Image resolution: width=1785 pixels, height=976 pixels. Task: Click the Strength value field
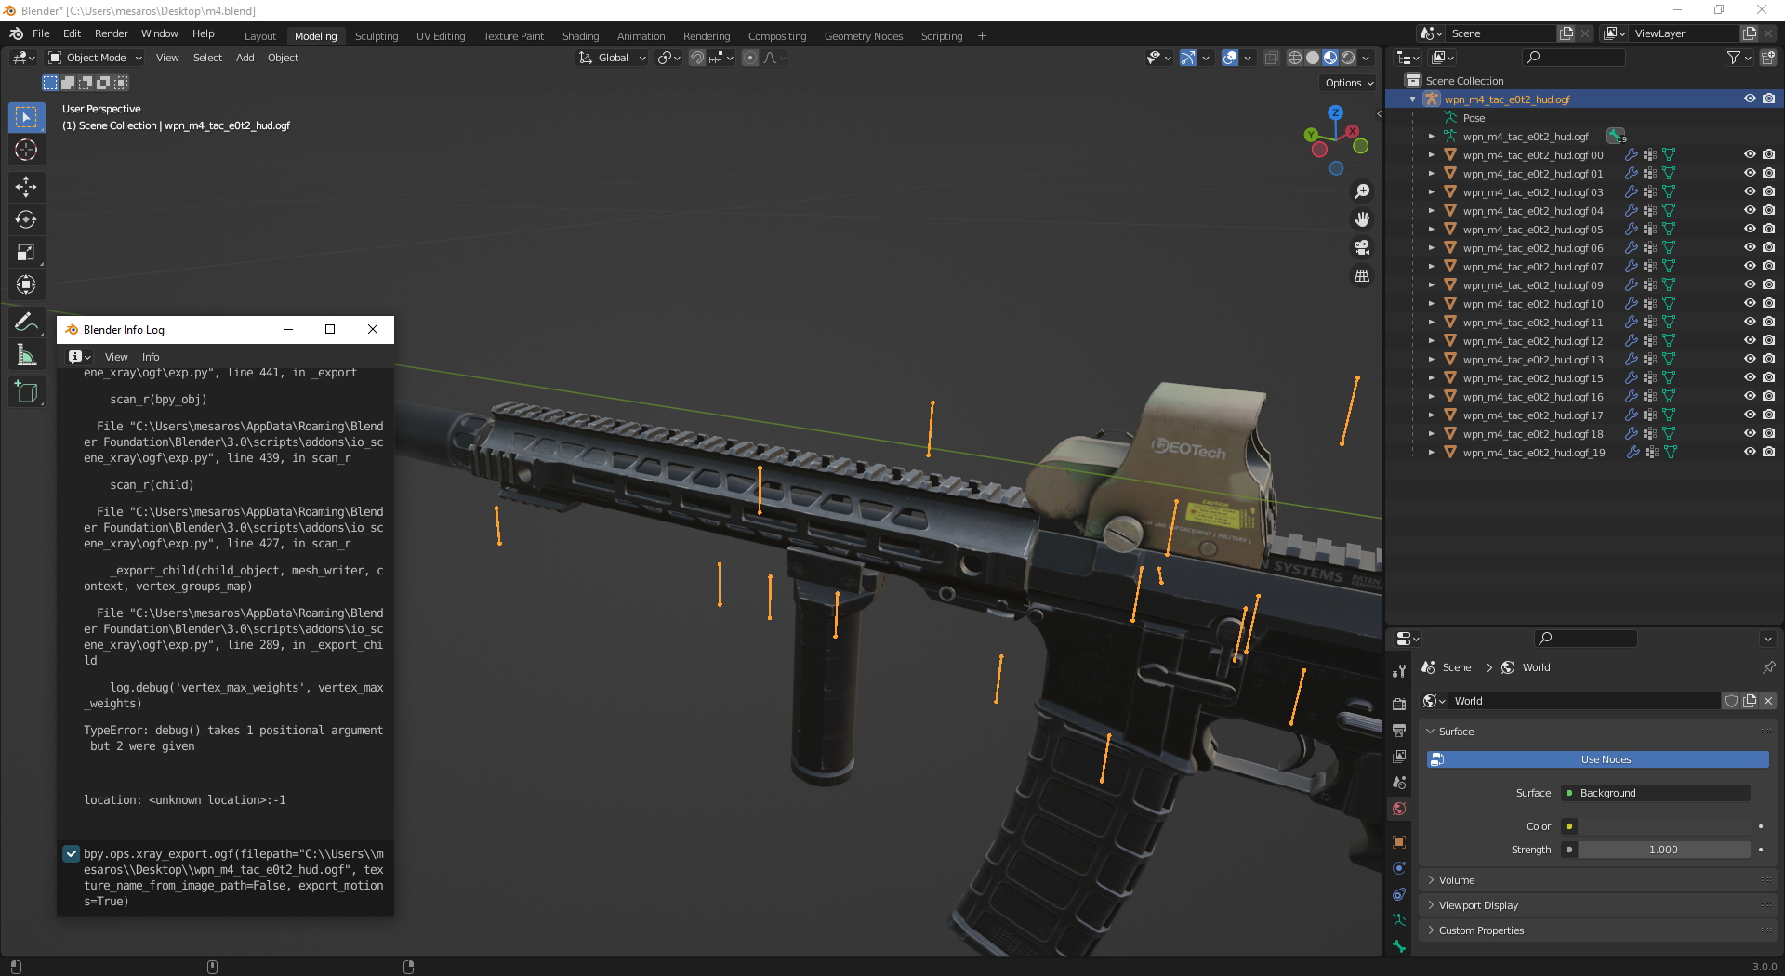[1663, 850]
